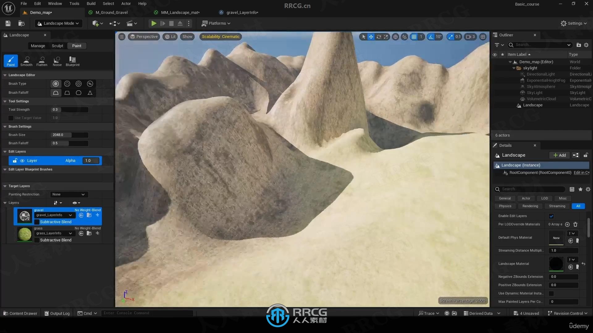Image resolution: width=593 pixels, height=333 pixels.
Task: Open the Sculpt tab
Action: 57,46
